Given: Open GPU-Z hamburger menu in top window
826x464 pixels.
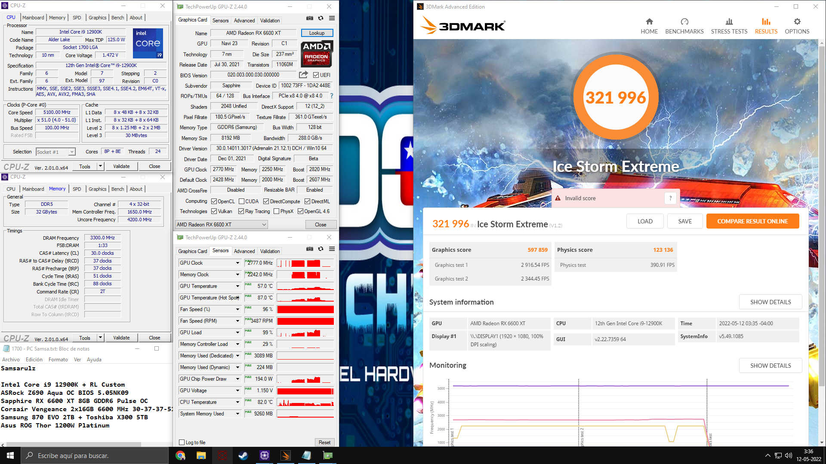Looking at the screenshot, I should click(332, 18).
